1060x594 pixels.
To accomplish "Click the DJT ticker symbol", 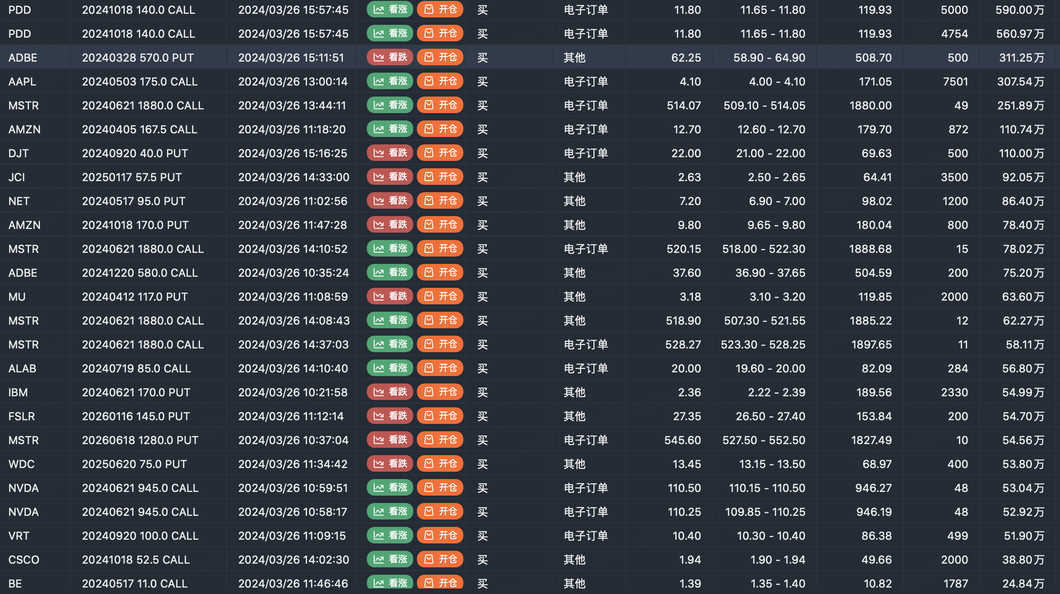I will click(x=18, y=153).
